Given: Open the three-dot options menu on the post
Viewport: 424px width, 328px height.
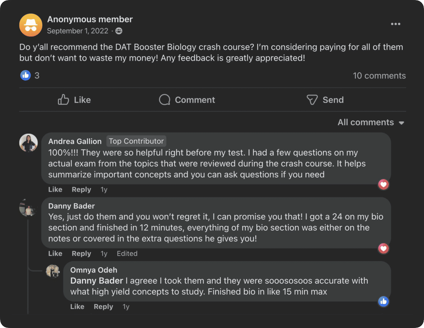Looking at the screenshot, I should tap(396, 24).
